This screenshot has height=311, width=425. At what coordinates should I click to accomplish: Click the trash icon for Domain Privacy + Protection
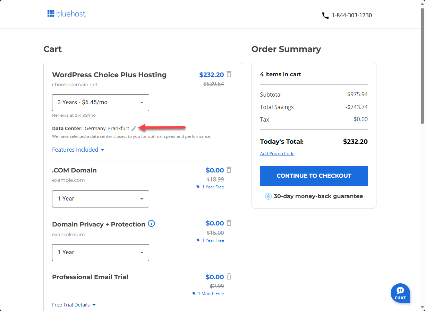point(229,223)
